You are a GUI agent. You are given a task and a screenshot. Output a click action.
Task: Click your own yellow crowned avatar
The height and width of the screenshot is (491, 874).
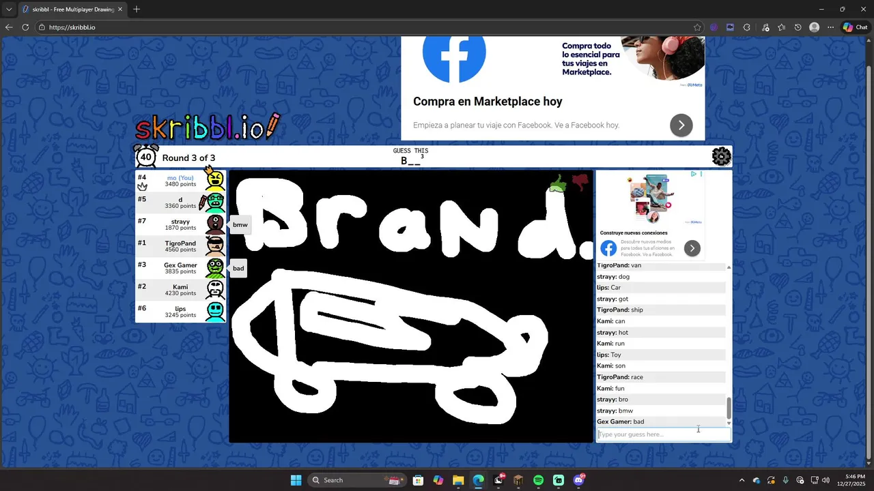point(215,179)
